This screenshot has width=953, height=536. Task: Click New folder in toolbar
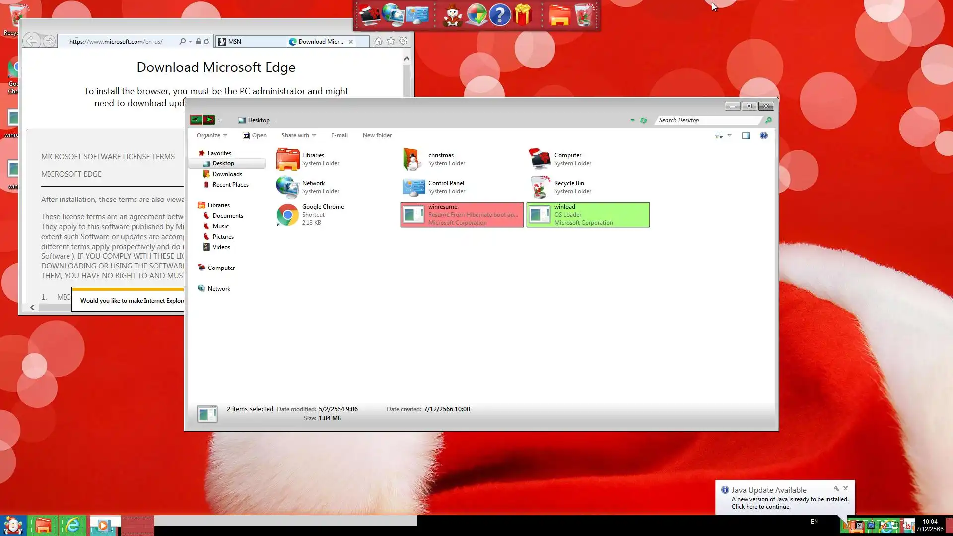click(x=377, y=135)
